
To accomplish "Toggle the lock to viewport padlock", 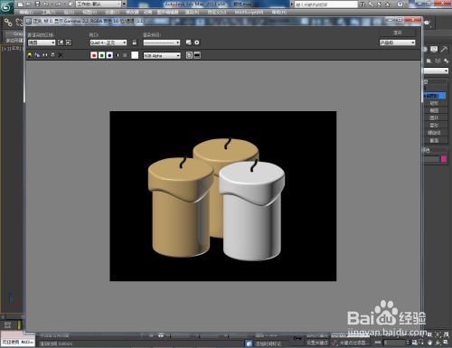I will [135, 42].
